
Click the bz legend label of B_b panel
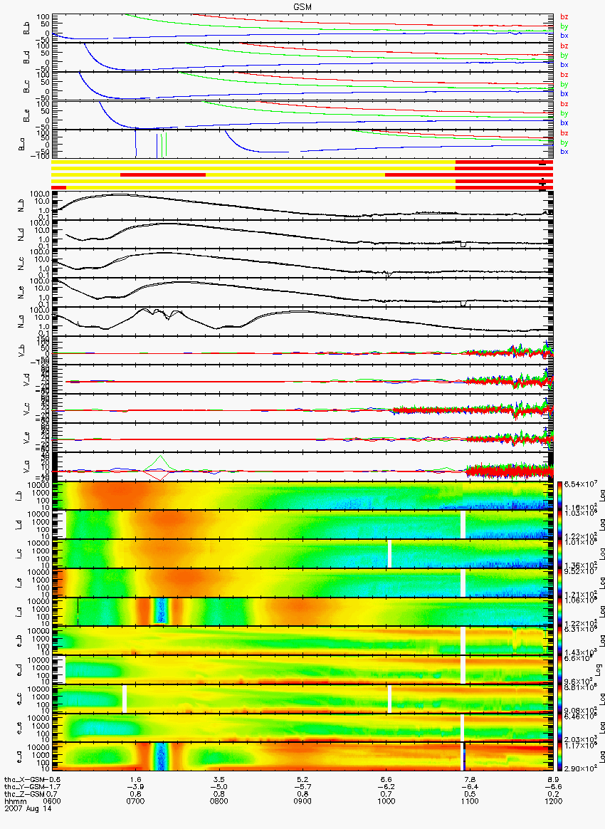[x=564, y=17]
